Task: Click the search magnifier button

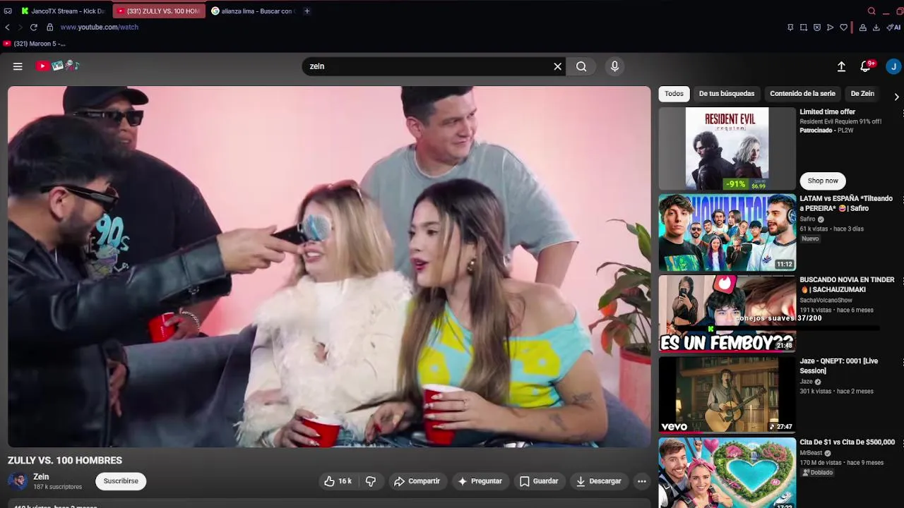Action: [x=581, y=66]
